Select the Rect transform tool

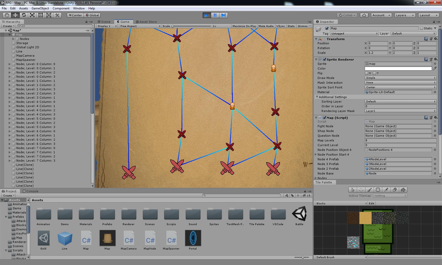click(41, 15)
